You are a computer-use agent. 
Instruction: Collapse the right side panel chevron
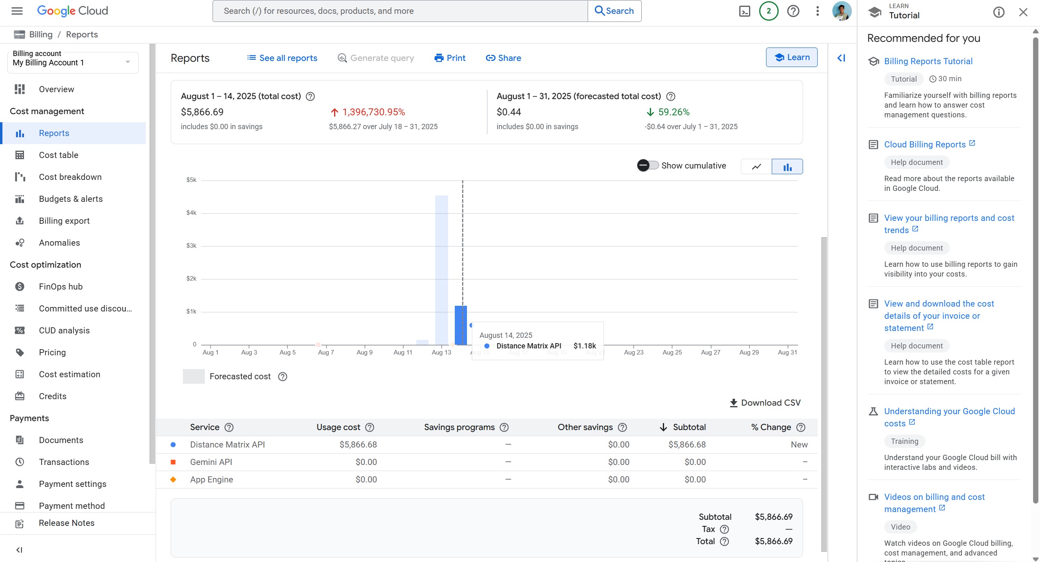pyautogui.click(x=841, y=58)
